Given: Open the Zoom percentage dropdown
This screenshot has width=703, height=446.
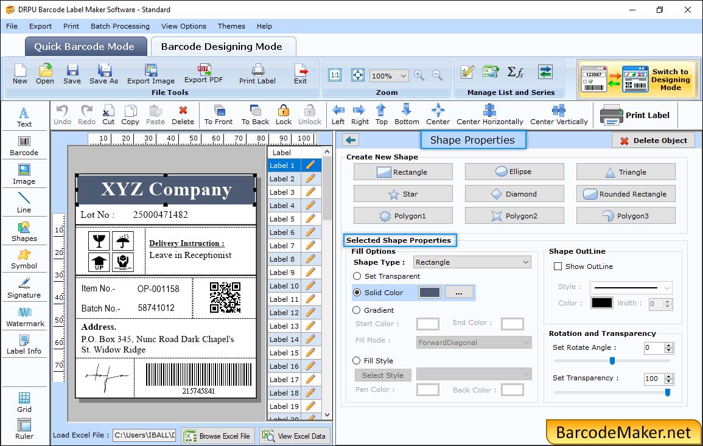Looking at the screenshot, I should tap(403, 75).
